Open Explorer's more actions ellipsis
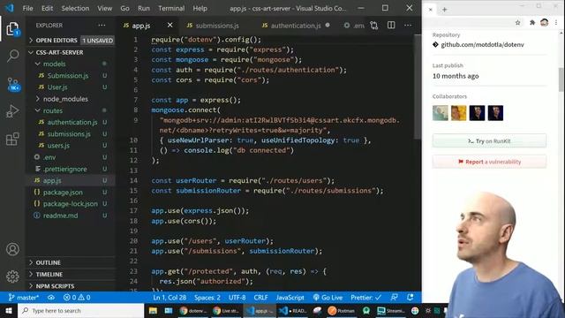The image size is (565, 318). pos(102,26)
